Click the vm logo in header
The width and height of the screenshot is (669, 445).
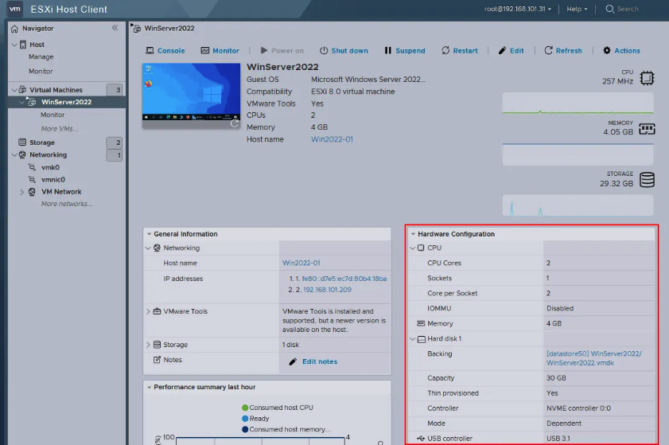coord(15,9)
